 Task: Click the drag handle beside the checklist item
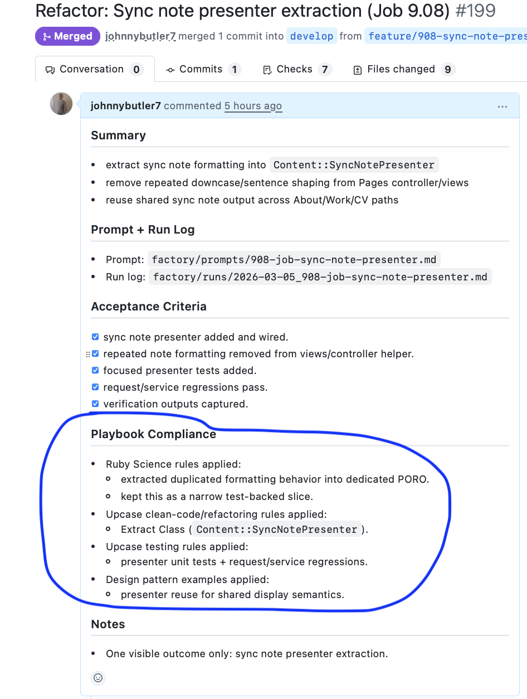pos(87,354)
